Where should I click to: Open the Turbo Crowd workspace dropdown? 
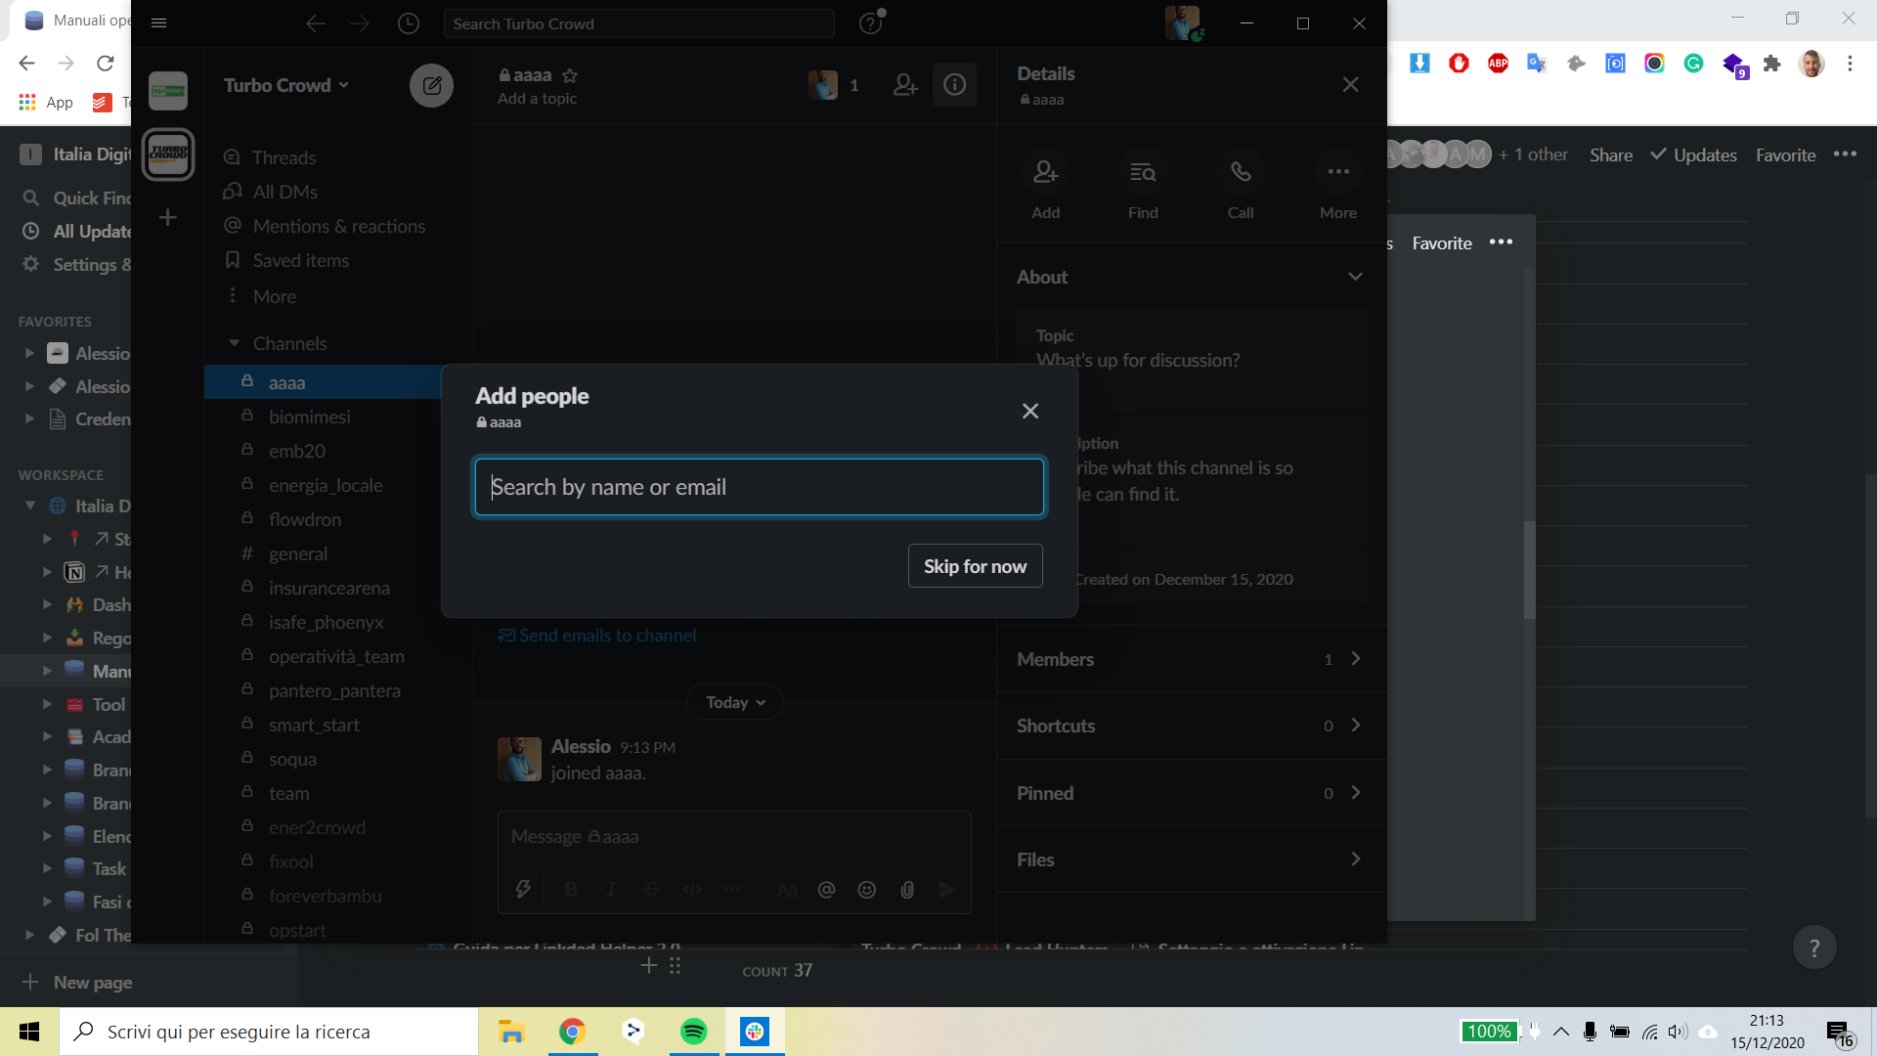[285, 86]
